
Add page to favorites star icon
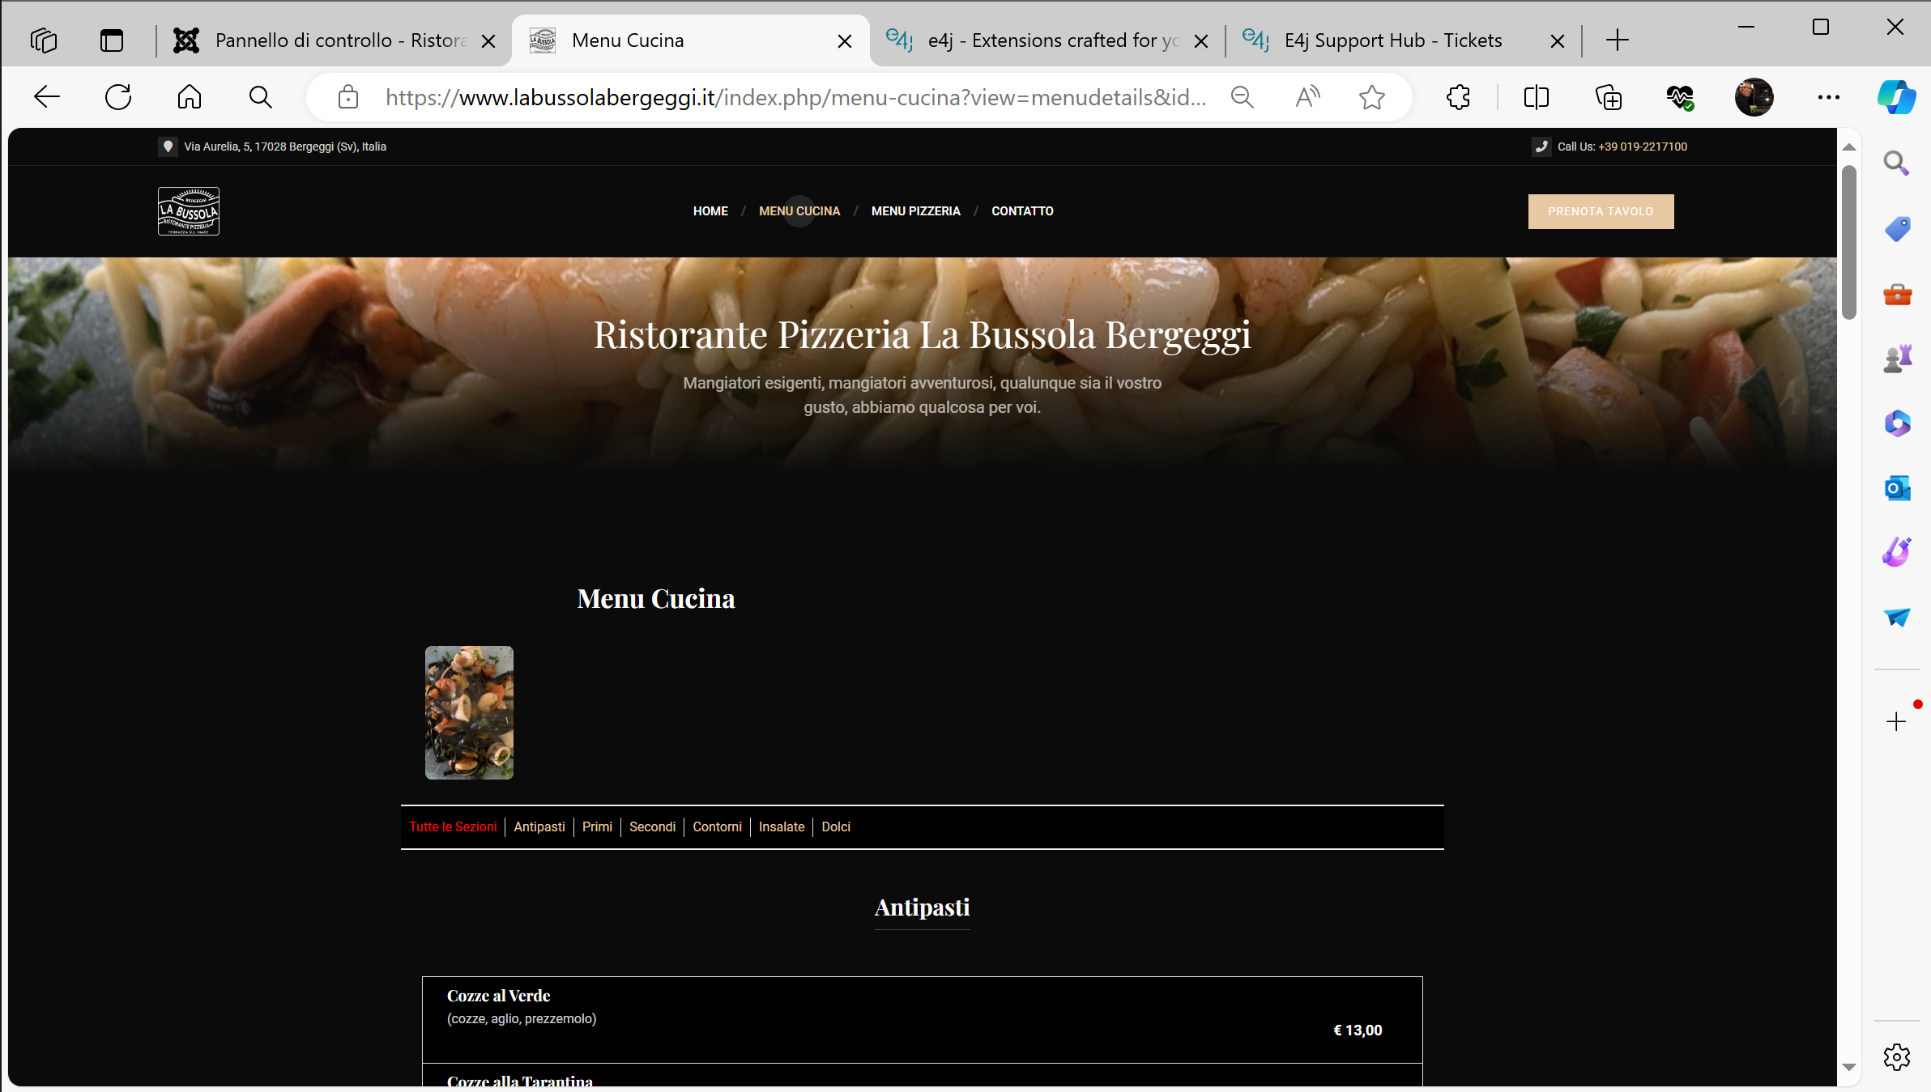coord(1371,97)
